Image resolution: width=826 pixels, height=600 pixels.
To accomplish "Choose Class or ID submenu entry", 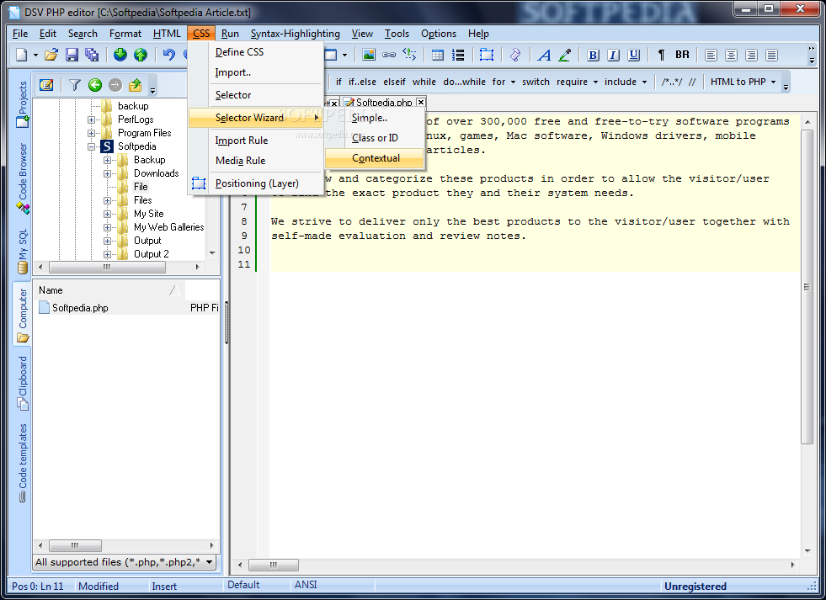I will (x=375, y=138).
